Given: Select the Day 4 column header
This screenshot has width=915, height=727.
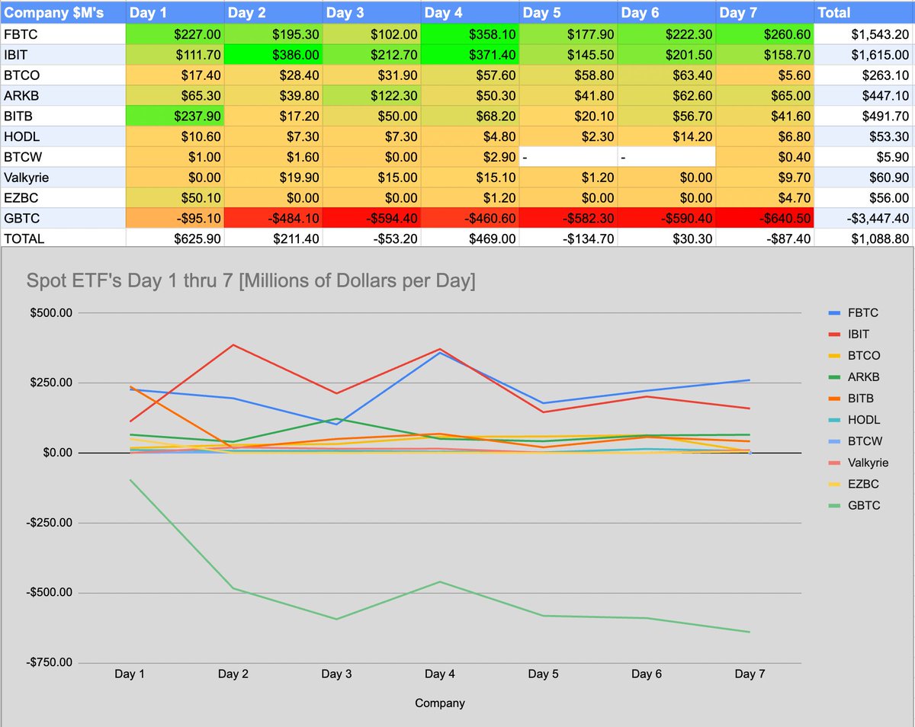Looking at the screenshot, I should point(469,12).
